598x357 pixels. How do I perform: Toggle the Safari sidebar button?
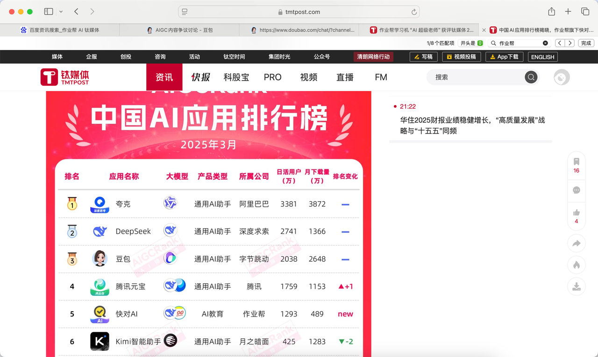(x=49, y=12)
